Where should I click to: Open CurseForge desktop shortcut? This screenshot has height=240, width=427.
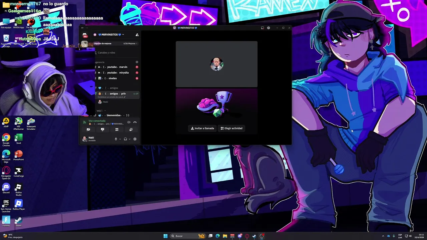(19, 172)
